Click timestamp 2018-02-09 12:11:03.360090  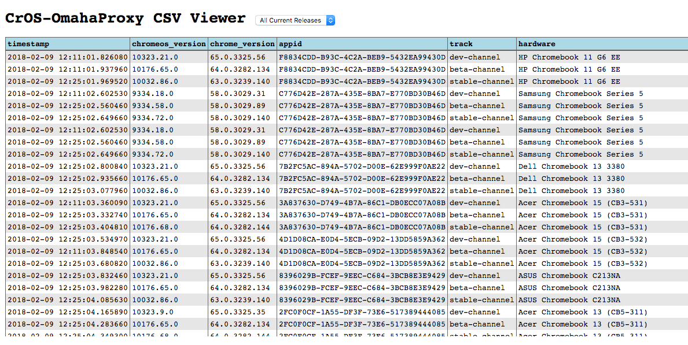(68, 203)
